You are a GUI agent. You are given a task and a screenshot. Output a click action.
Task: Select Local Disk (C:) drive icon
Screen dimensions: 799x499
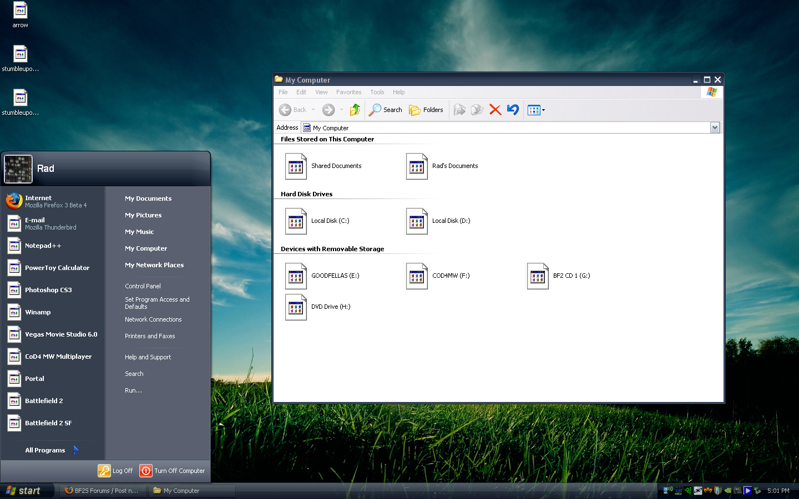pos(296,221)
